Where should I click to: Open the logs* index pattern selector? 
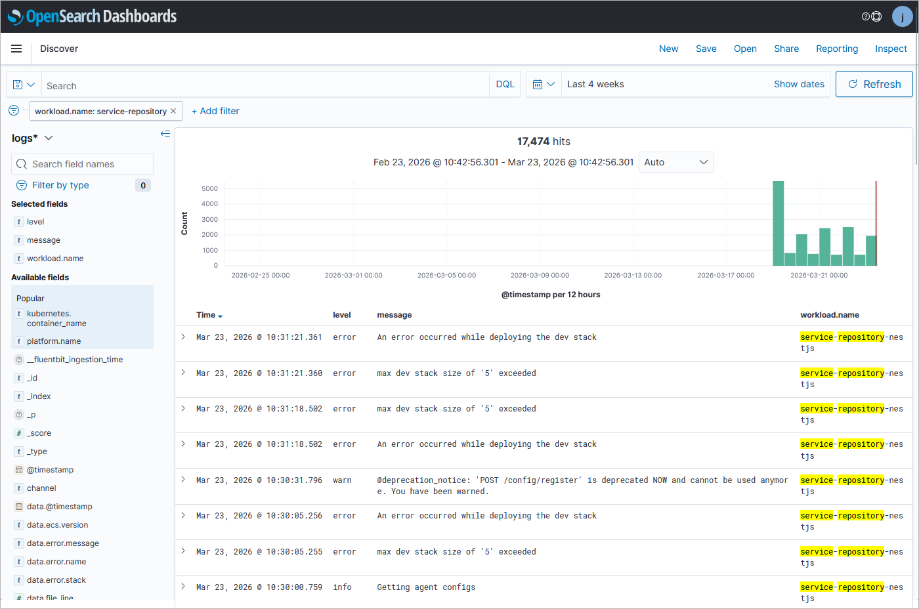click(32, 138)
